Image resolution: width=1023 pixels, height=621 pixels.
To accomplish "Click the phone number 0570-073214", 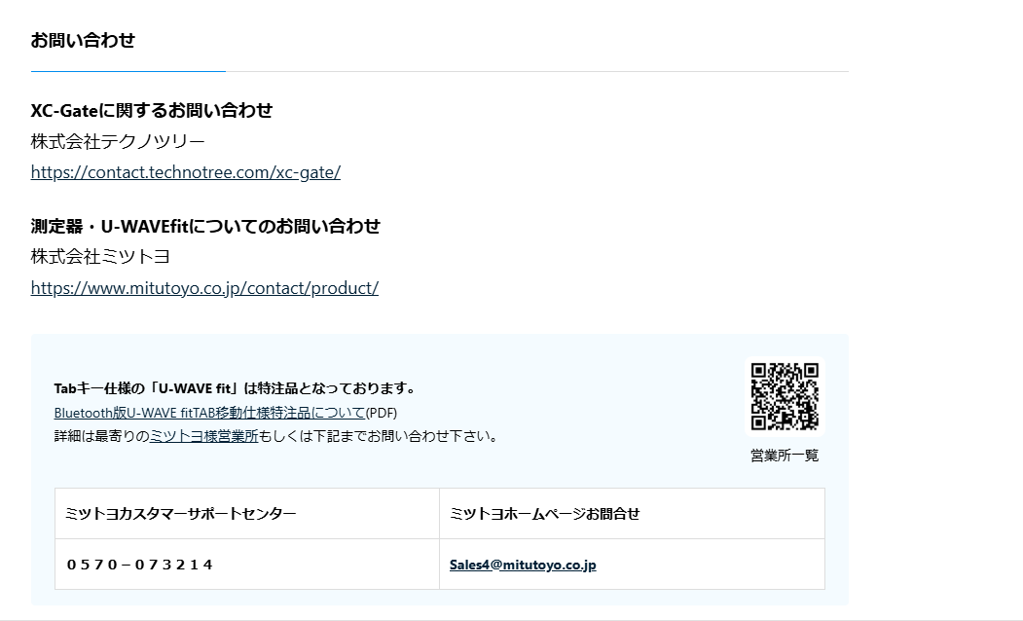I will pos(140,565).
